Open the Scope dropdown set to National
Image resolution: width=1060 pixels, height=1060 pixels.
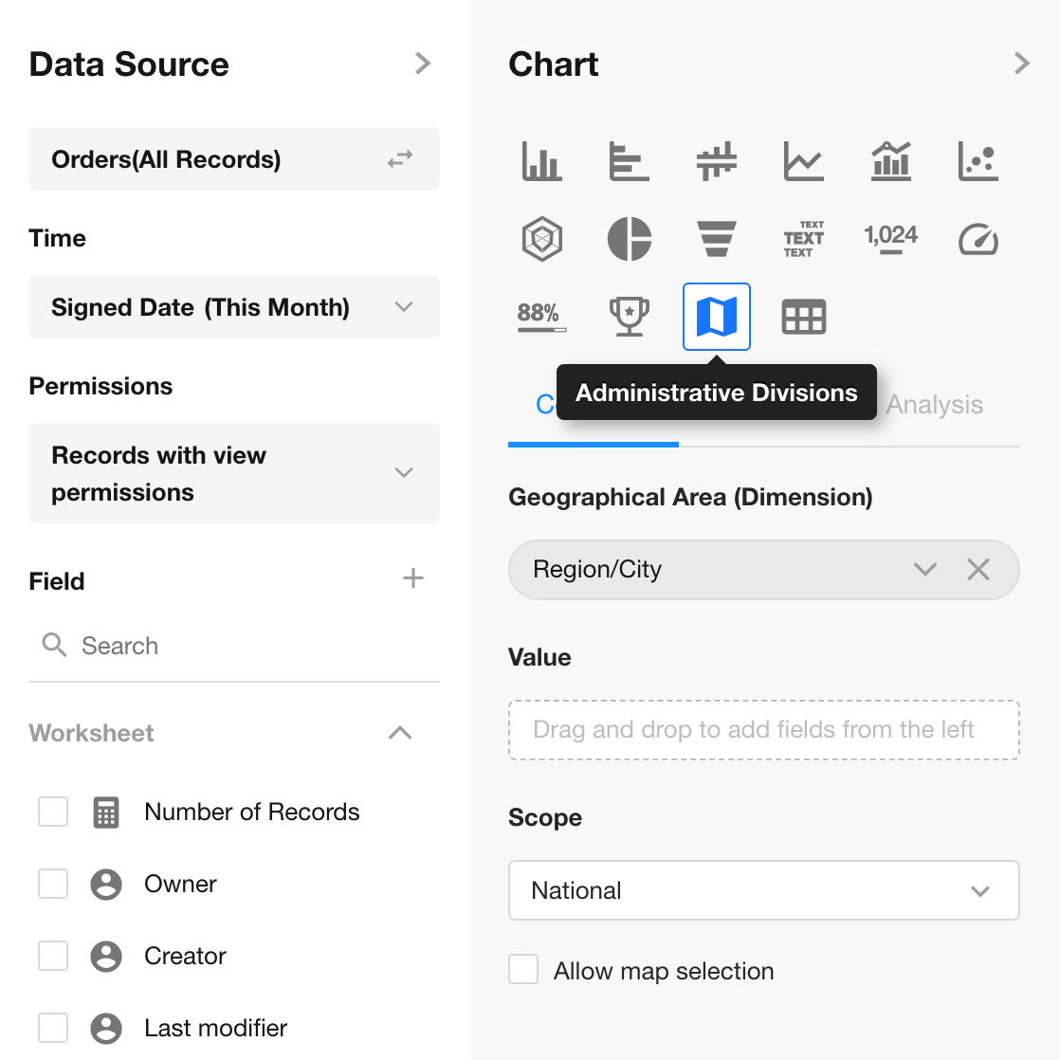pos(763,890)
